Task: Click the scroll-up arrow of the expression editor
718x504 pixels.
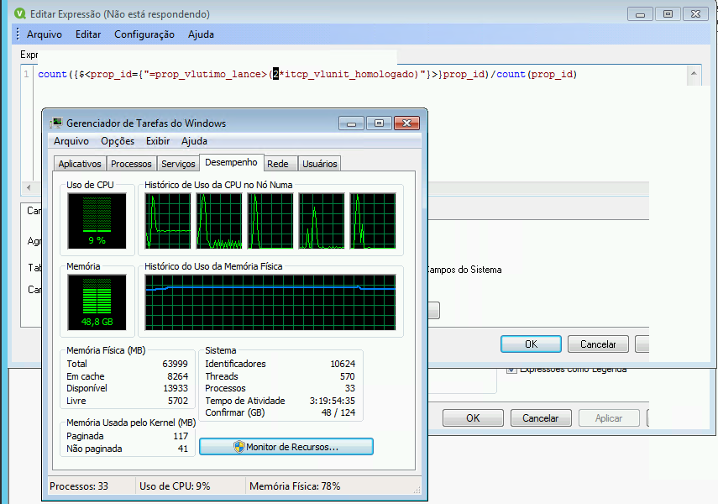Action: [x=694, y=75]
